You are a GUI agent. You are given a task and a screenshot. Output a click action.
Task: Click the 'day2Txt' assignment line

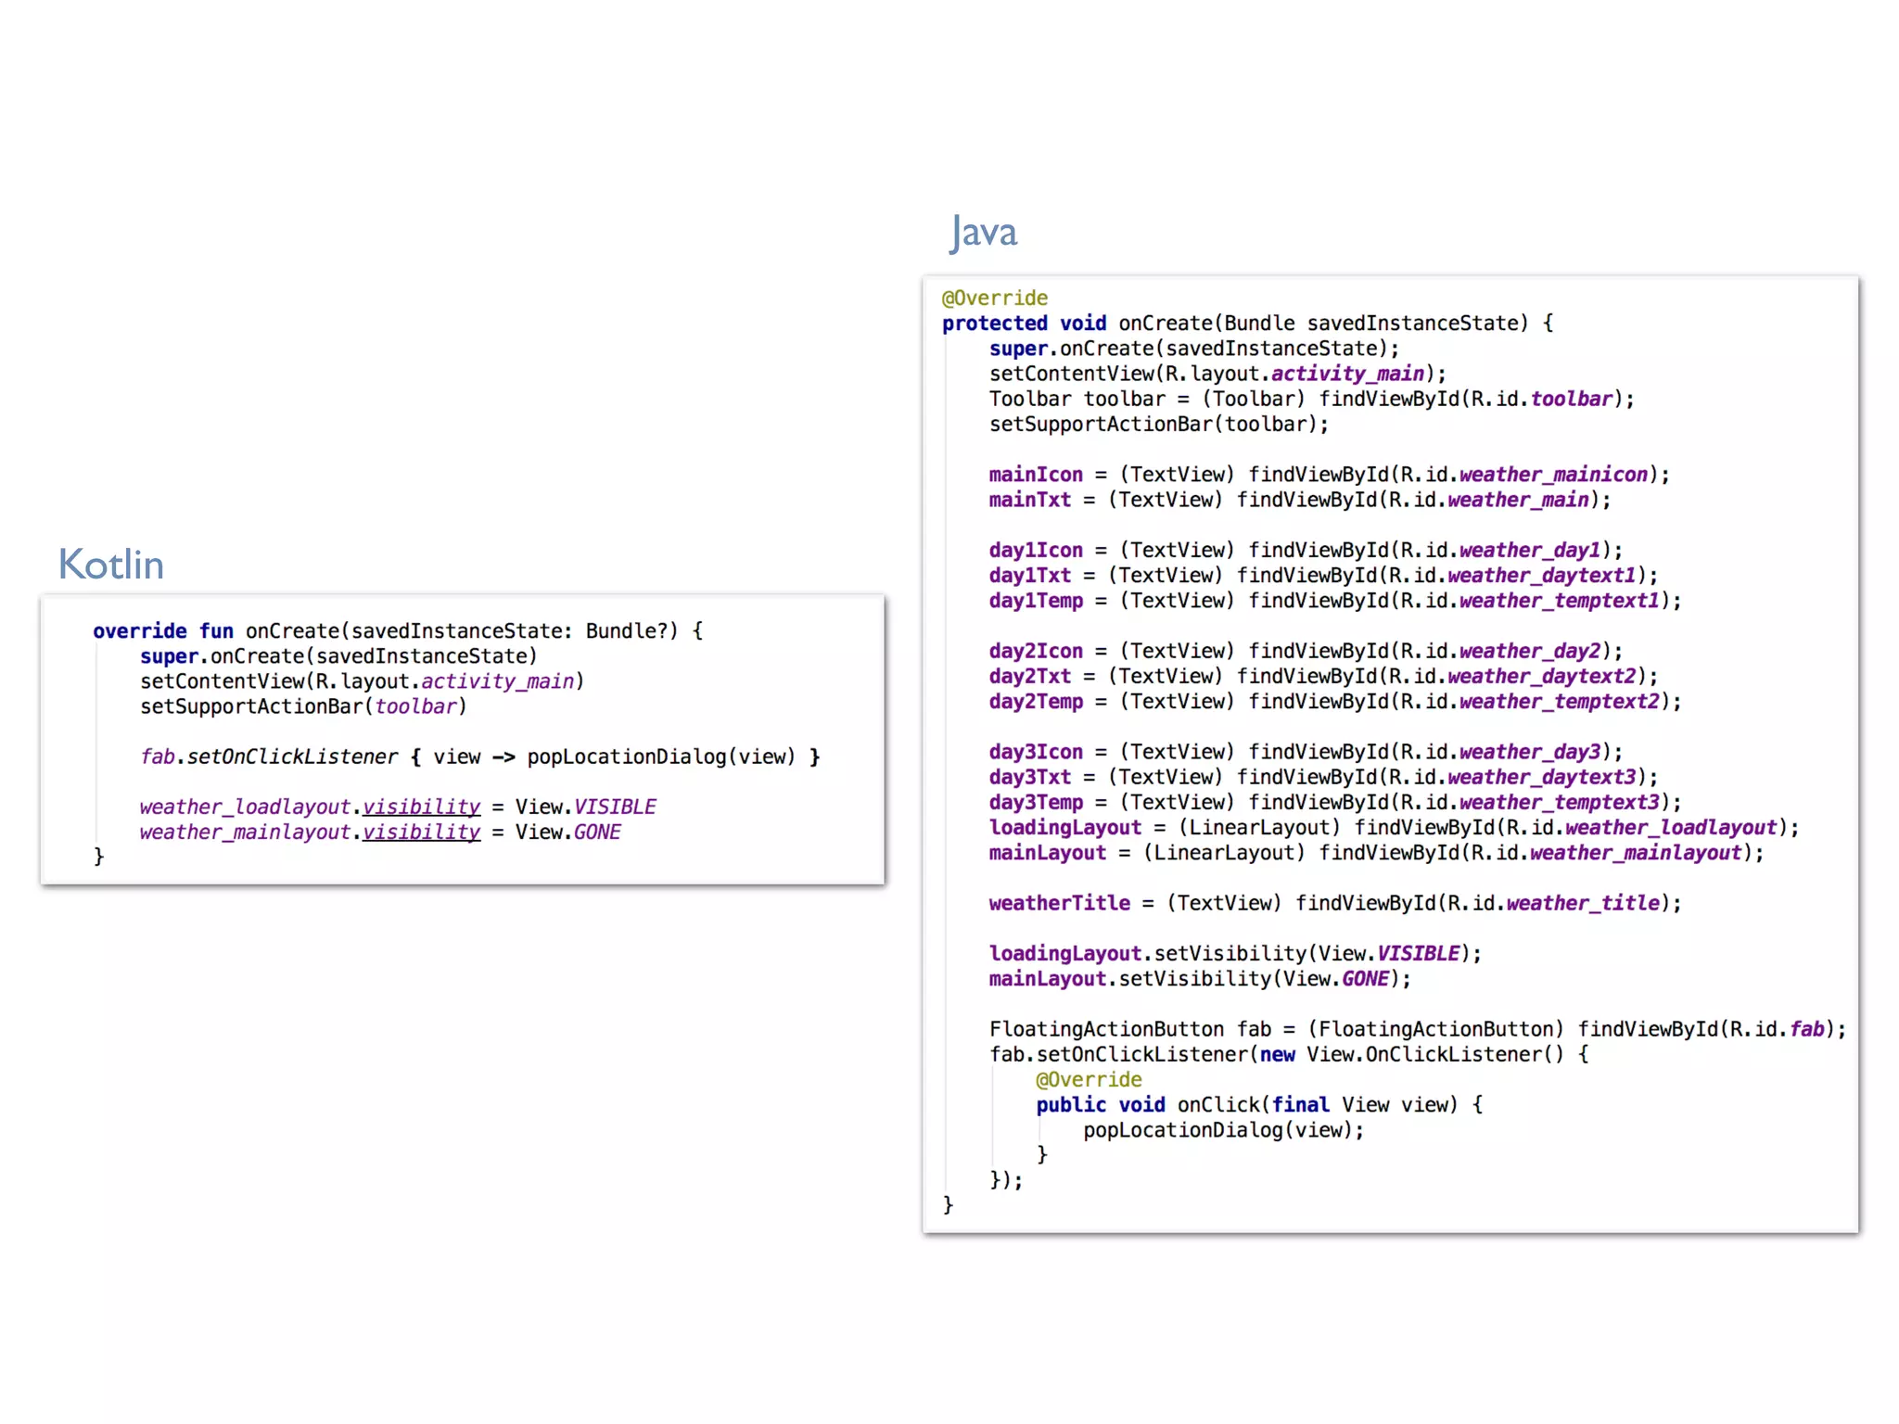click(1323, 676)
